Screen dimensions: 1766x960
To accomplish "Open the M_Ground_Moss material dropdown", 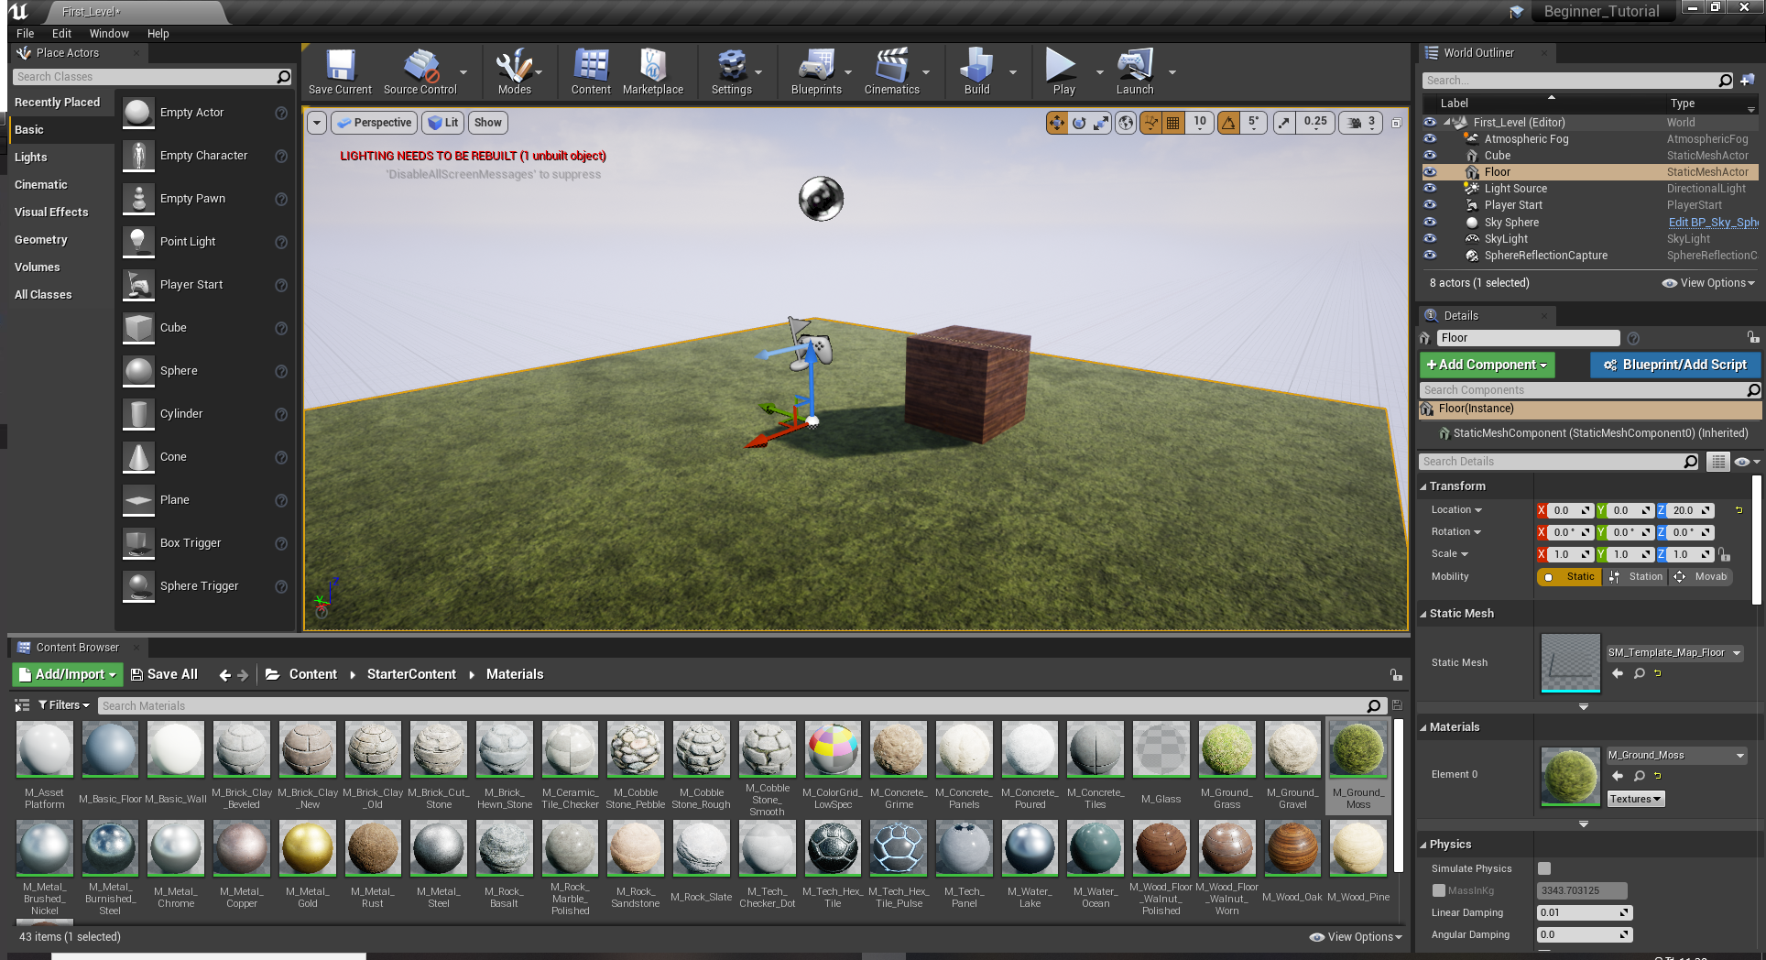I will coord(1676,756).
